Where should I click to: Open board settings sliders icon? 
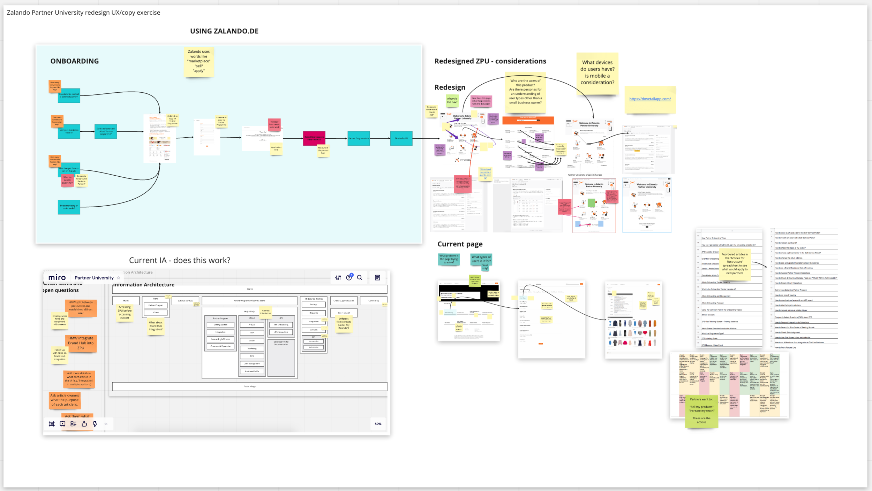(x=338, y=278)
